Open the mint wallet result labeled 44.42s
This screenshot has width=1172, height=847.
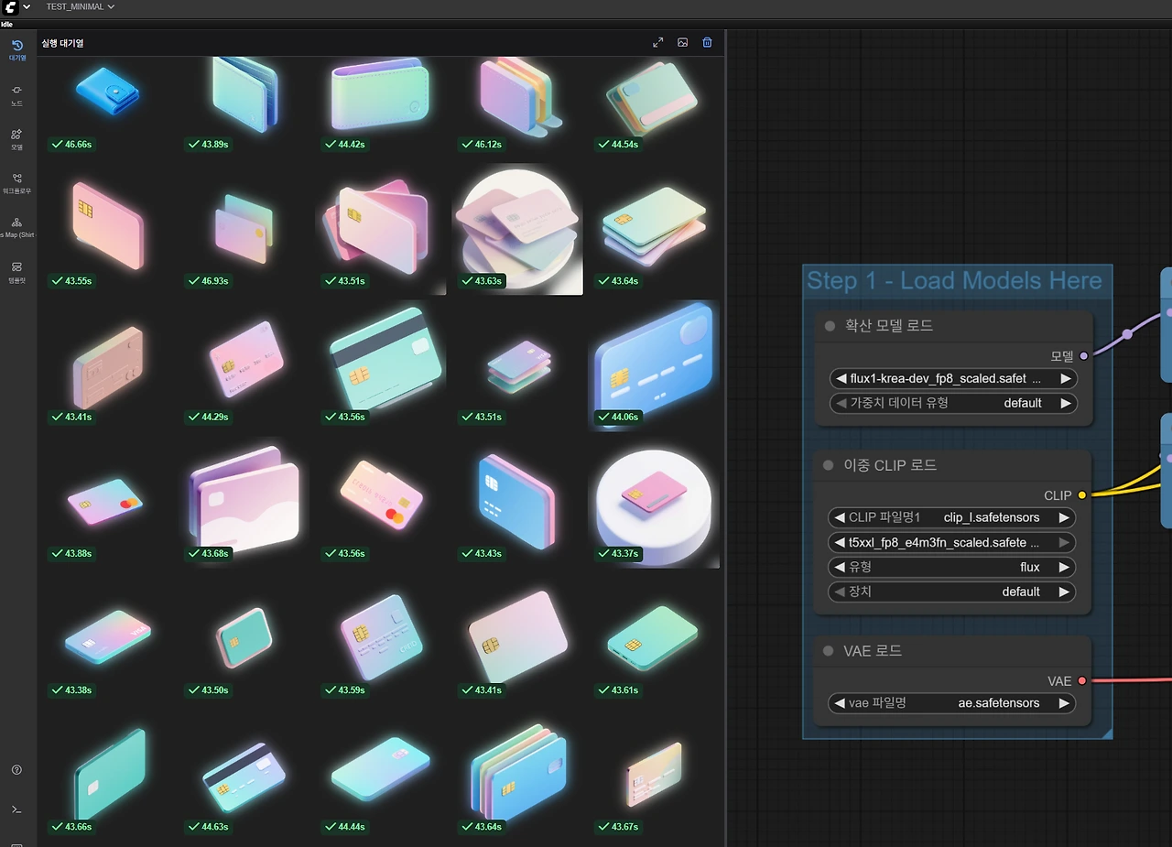point(380,104)
